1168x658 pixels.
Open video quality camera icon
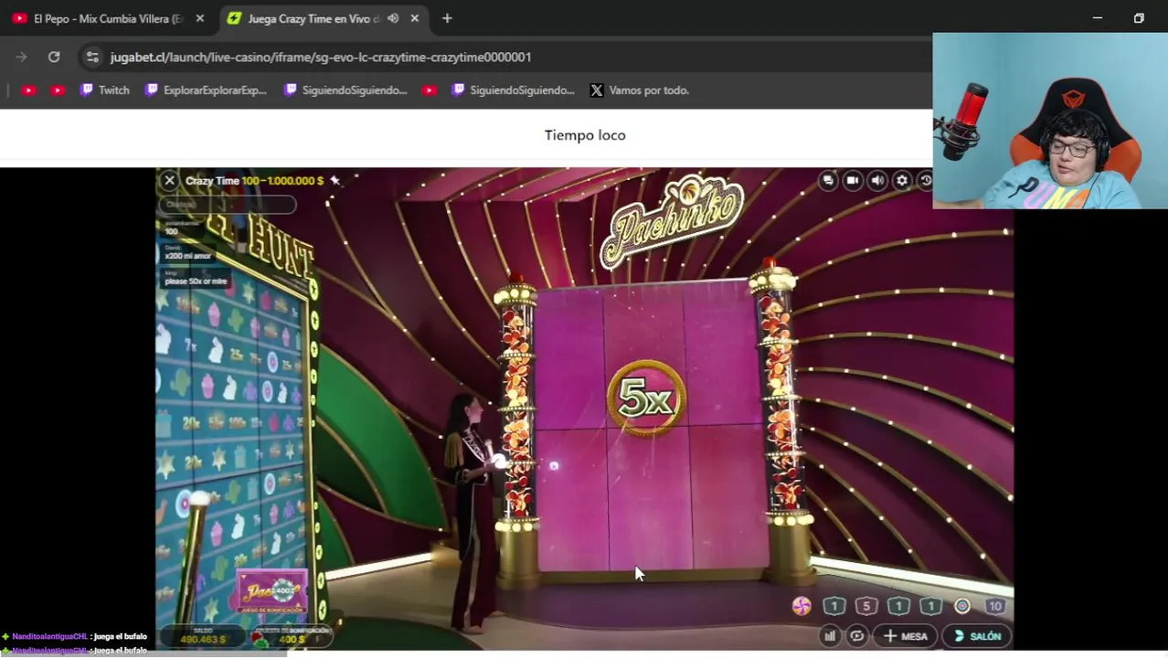[x=853, y=181]
